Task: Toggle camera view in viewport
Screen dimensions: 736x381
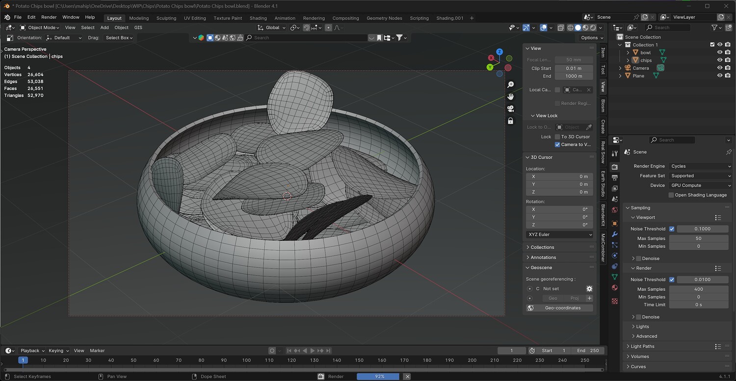Action: (510, 108)
